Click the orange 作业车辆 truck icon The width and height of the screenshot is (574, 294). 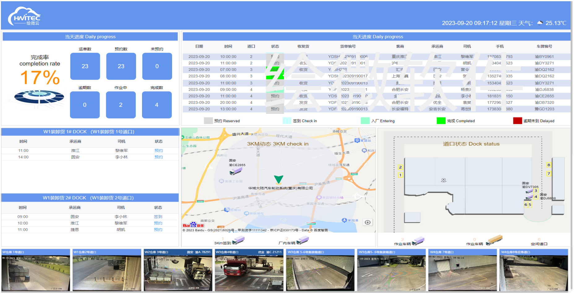pyautogui.click(x=494, y=240)
